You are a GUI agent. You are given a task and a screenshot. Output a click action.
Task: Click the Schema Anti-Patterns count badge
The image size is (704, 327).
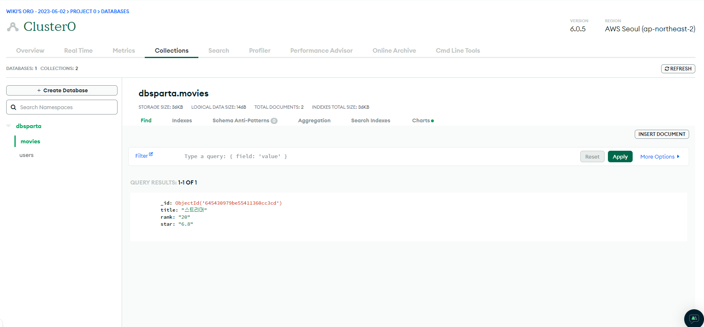point(274,121)
